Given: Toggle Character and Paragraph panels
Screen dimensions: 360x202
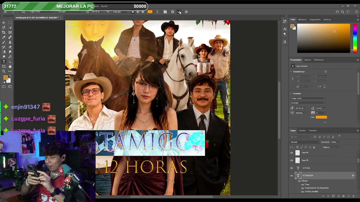Looking at the screenshot, I should pos(165,12).
